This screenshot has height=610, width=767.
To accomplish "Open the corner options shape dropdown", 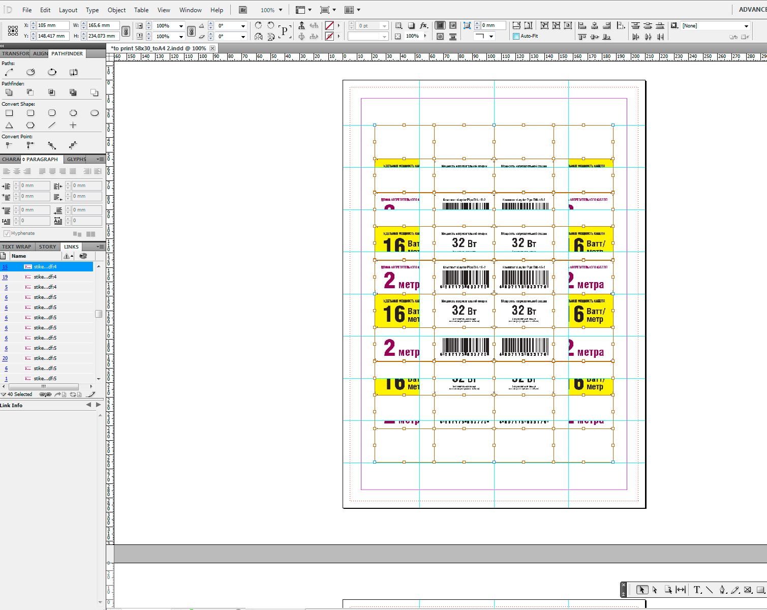I will coord(491,36).
